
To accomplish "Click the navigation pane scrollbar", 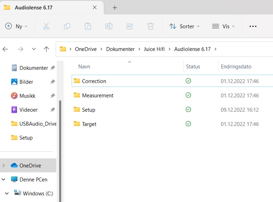I will pos(60,151).
